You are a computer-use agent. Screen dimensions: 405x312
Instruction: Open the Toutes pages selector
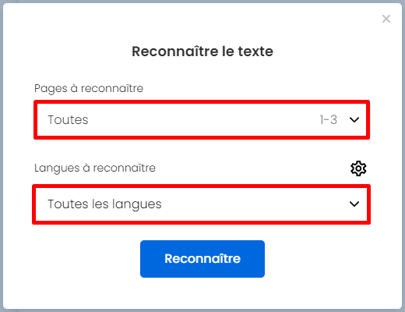click(x=202, y=120)
